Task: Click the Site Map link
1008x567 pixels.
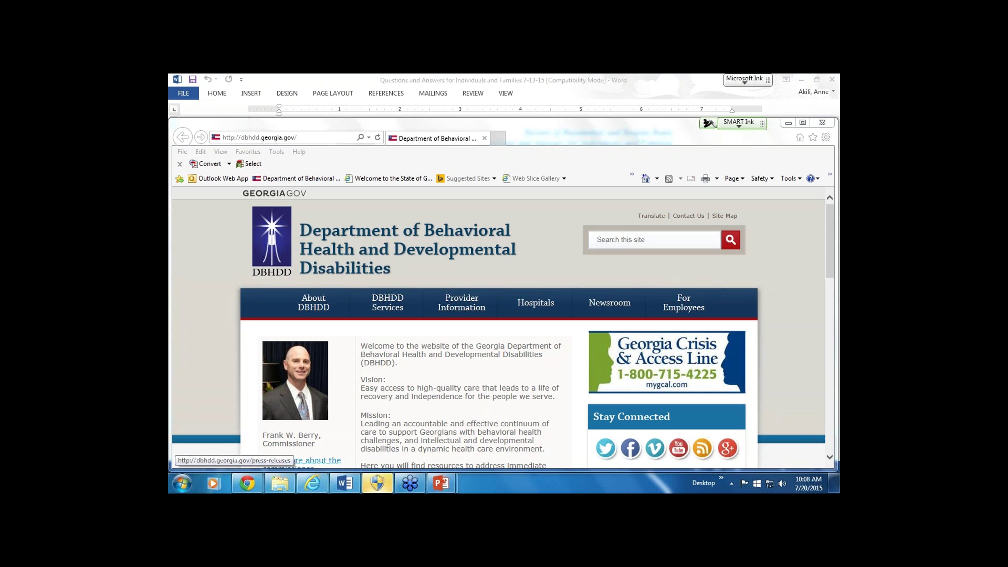Action: tap(724, 216)
